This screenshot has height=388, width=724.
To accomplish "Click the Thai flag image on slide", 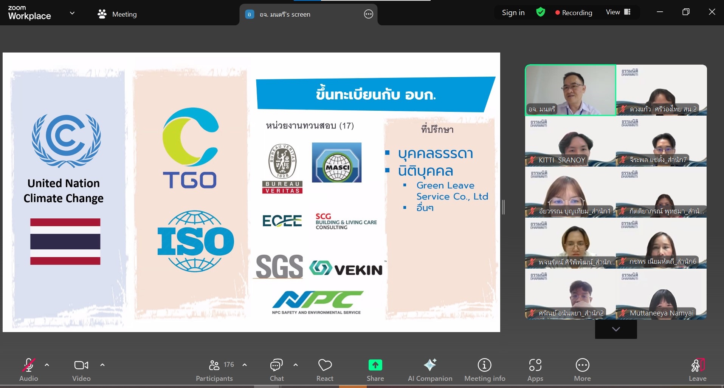I will (x=65, y=241).
